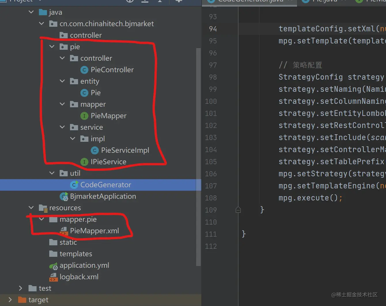Collapse the util package chevron
The image size is (386, 306).
(52, 173)
